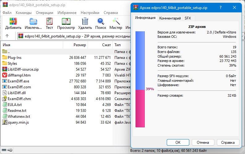
Task: Click the archive path address field
Action: pos(74,36)
